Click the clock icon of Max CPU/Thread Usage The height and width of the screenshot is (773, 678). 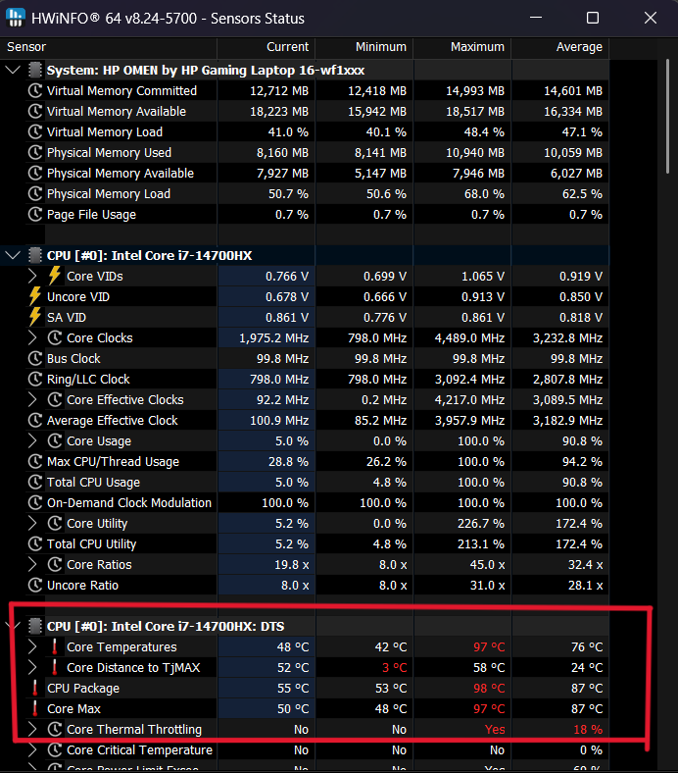35,461
